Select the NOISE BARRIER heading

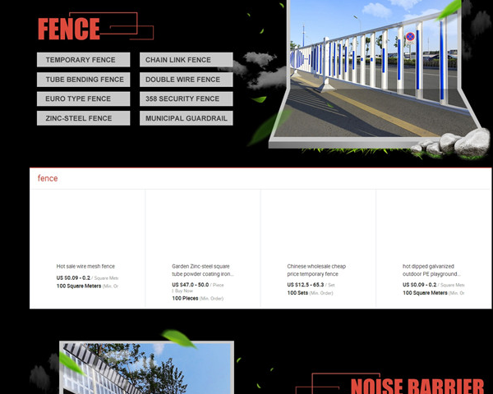tap(417, 384)
